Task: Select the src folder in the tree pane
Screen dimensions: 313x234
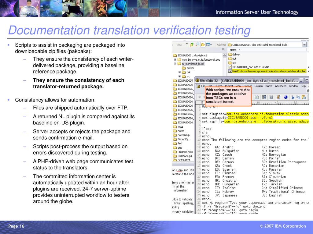Action: click(x=186, y=76)
